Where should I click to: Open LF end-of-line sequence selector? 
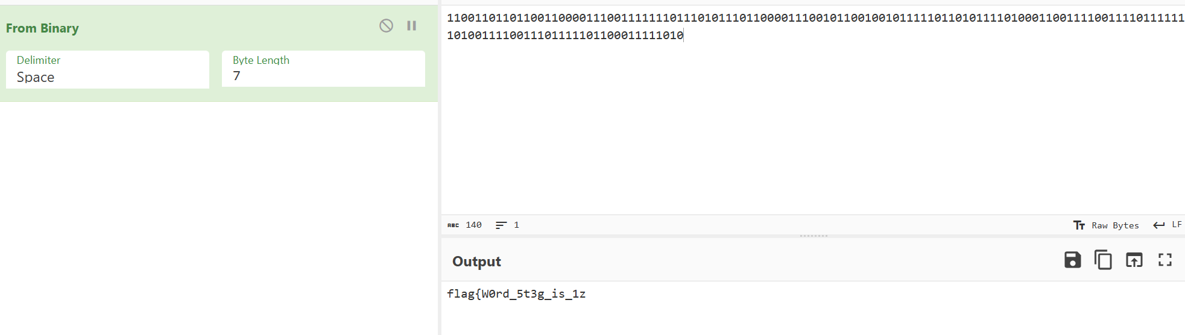(x=1168, y=225)
